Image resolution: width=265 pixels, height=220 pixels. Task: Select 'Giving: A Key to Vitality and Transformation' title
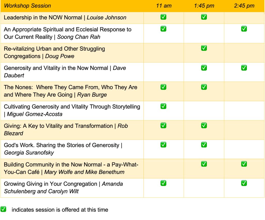58,126
